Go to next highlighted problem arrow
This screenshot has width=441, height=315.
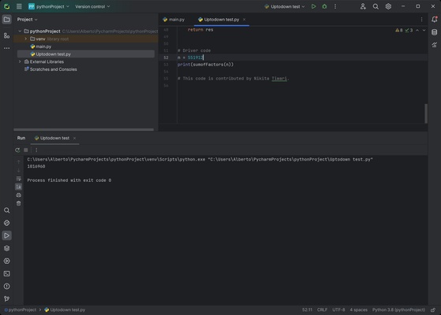(x=424, y=31)
